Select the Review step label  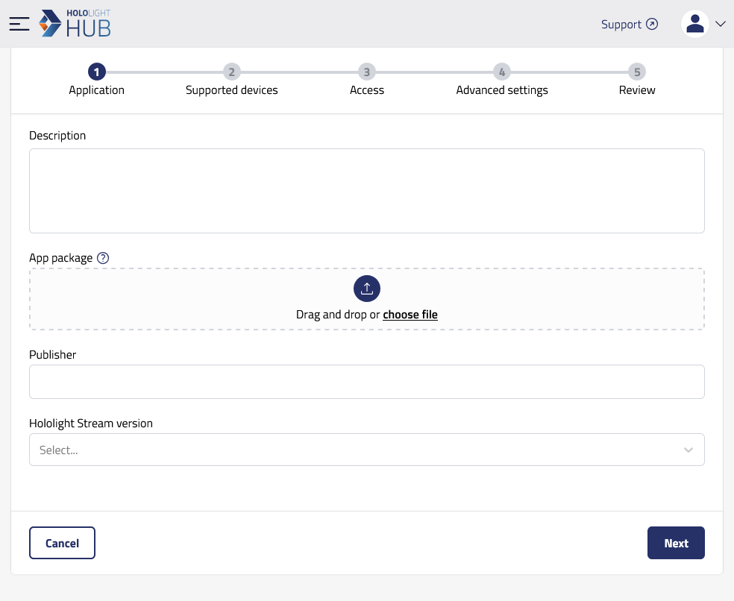pos(637,90)
